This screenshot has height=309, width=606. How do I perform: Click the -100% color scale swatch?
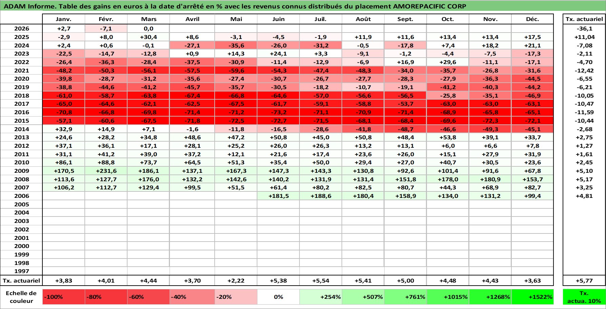[x=63, y=297]
